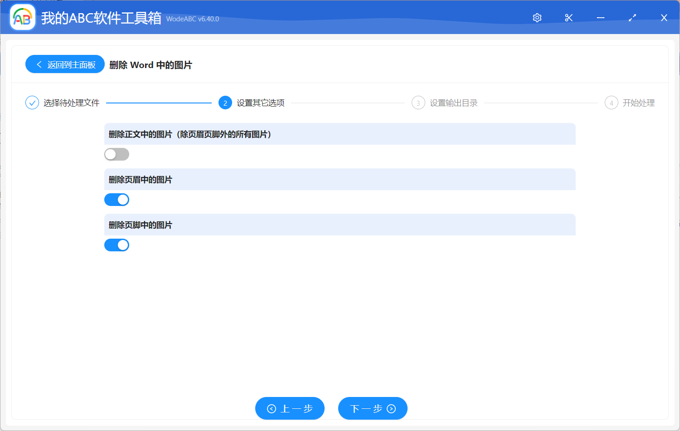680x431 pixels.
Task: Click the 删除页眉中的图片 header bar
Action: pyautogui.click(x=340, y=179)
